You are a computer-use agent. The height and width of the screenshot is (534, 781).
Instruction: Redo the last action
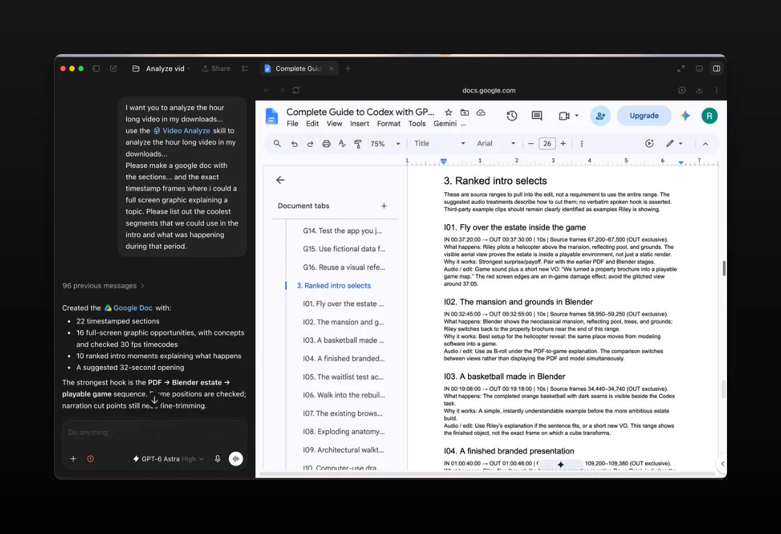tap(310, 143)
